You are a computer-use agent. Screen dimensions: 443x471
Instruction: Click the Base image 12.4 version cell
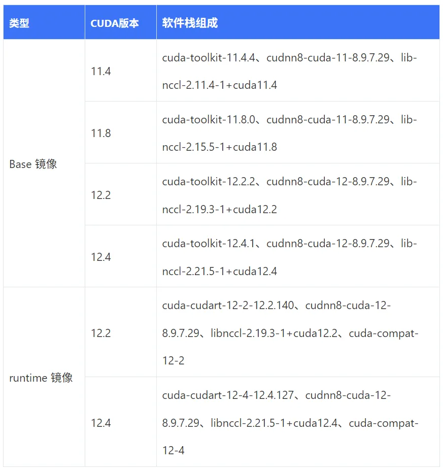121,256
